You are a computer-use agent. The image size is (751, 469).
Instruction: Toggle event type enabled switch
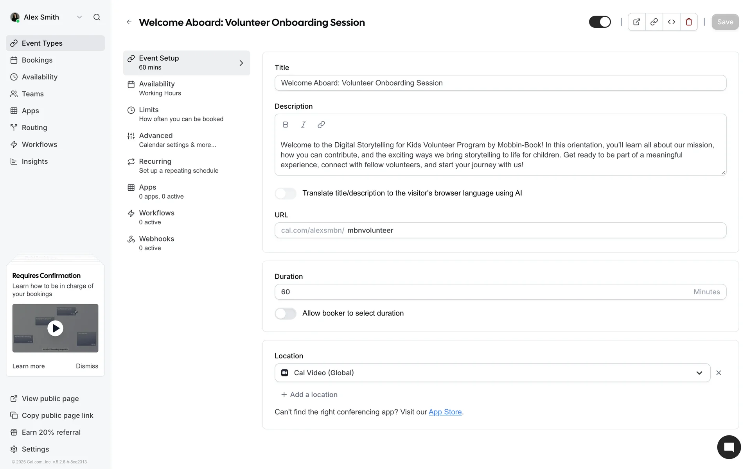(x=600, y=22)
